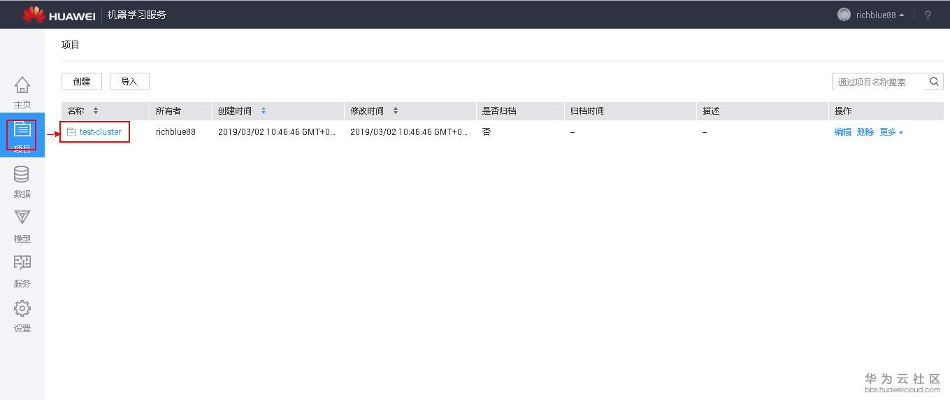Expand the 更多 menu for test-cluster
The width and height of the screenshot is (950, 400).
[x=891, y=131]
